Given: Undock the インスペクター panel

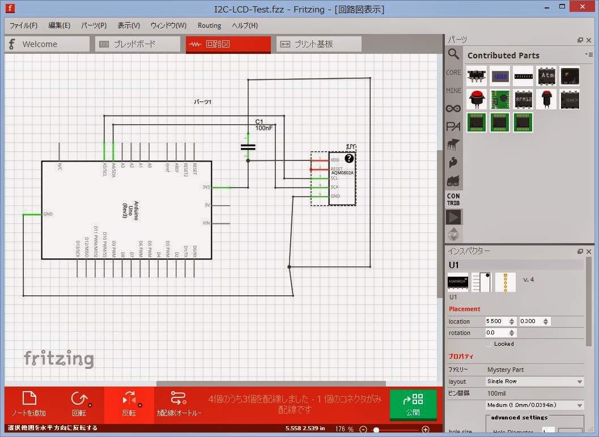Looking at the screenshot, I should pyautogui.click(x=580, y=251).
